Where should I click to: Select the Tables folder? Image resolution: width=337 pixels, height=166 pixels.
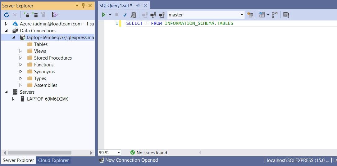41,44
